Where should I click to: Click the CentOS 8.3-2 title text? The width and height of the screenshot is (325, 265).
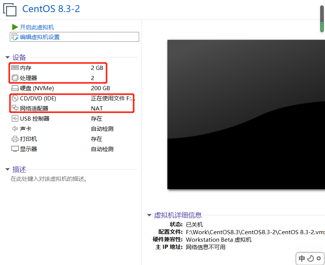[51, 9]
